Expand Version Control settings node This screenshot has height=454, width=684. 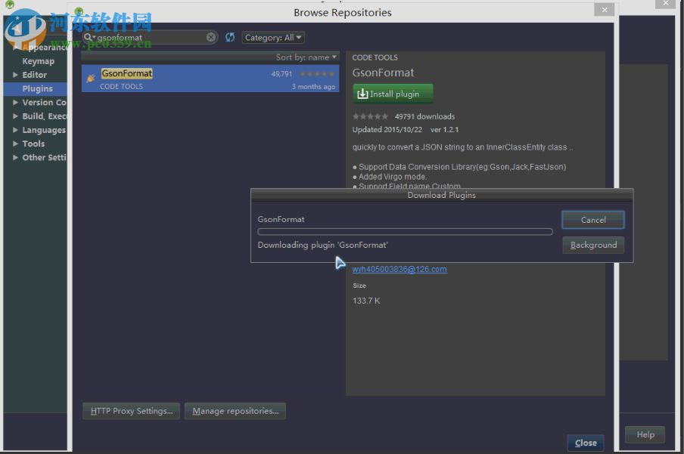point(15,103)
